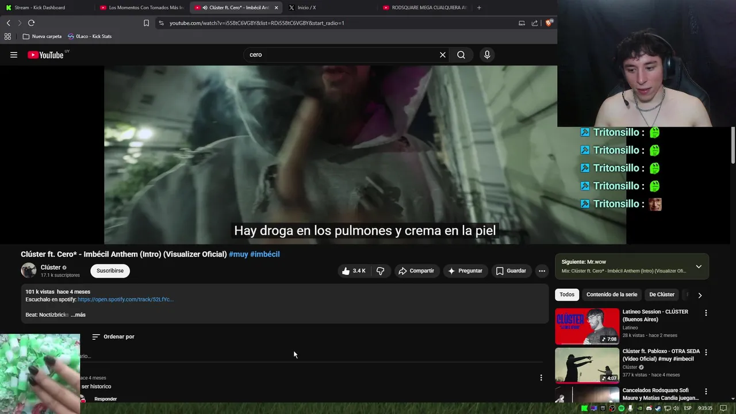
Task: Bookmark this page via the bookmark icon
Action: 146,23
